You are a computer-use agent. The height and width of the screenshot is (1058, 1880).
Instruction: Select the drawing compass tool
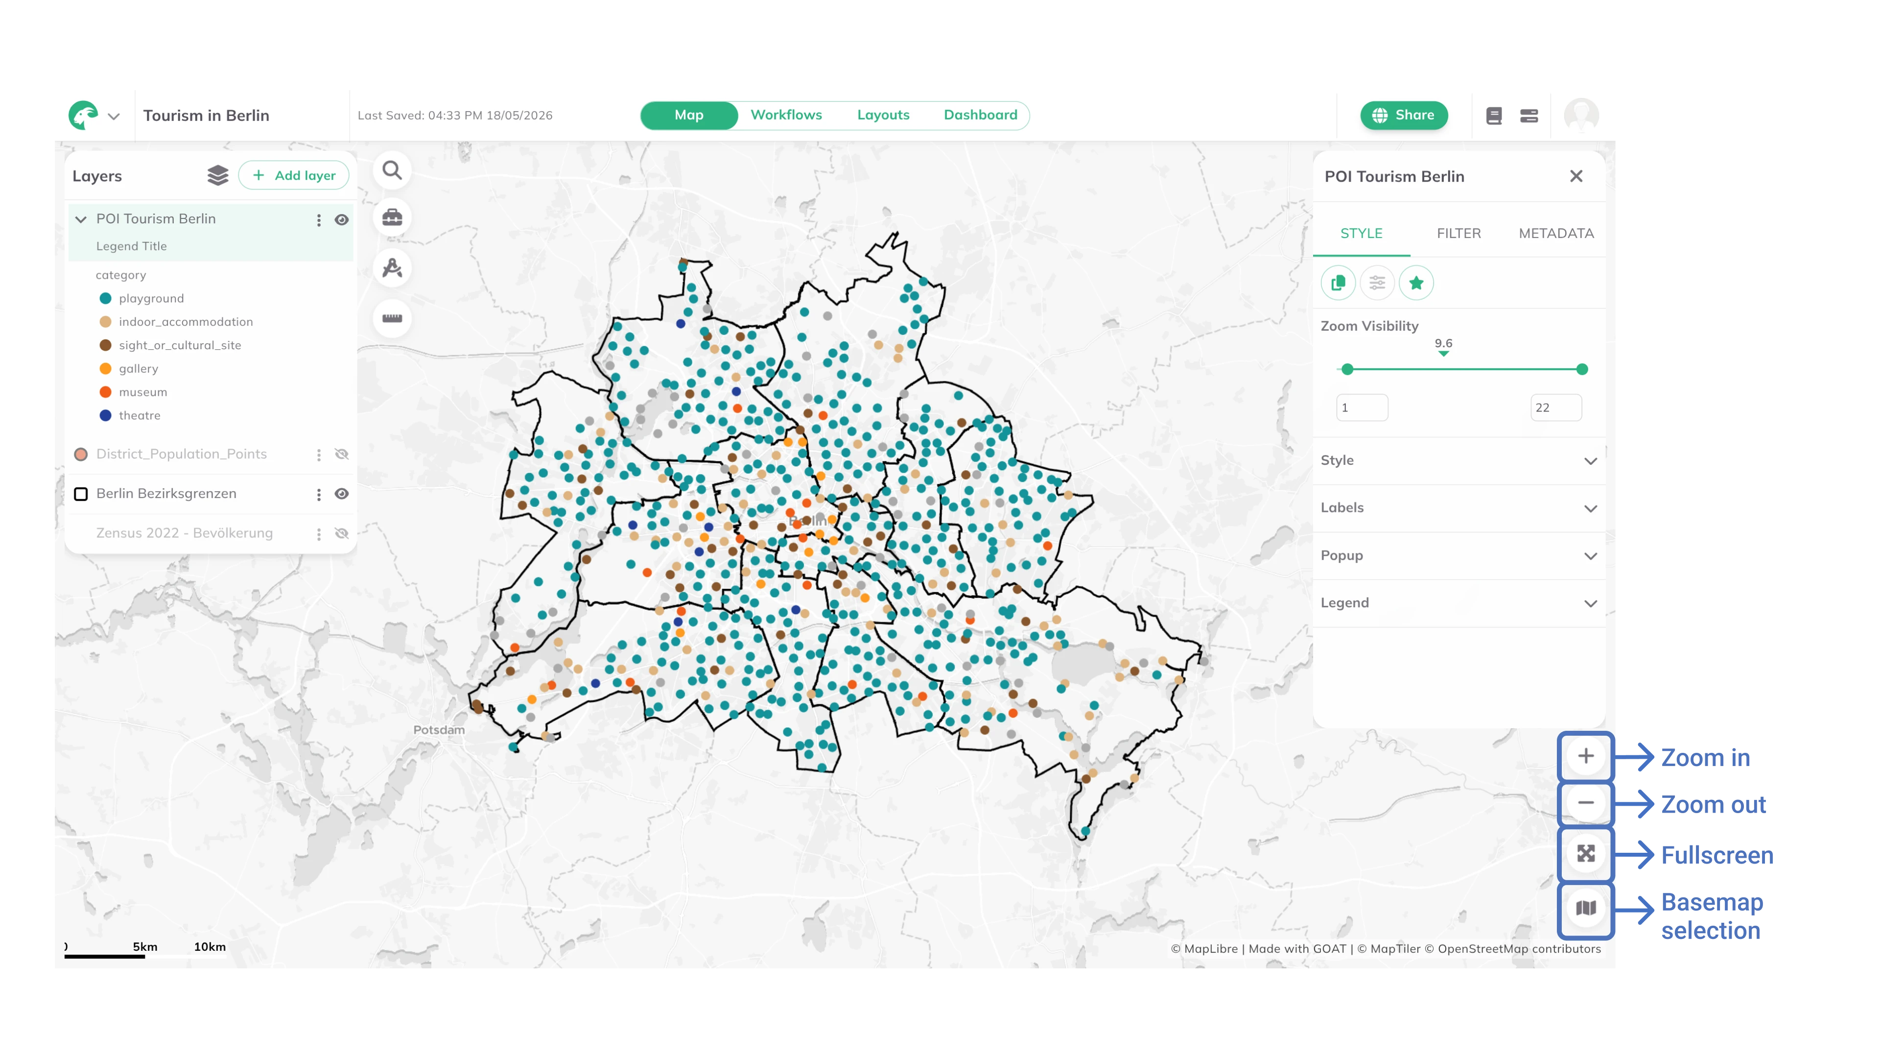pyautogui.click(x=392, y=268)
